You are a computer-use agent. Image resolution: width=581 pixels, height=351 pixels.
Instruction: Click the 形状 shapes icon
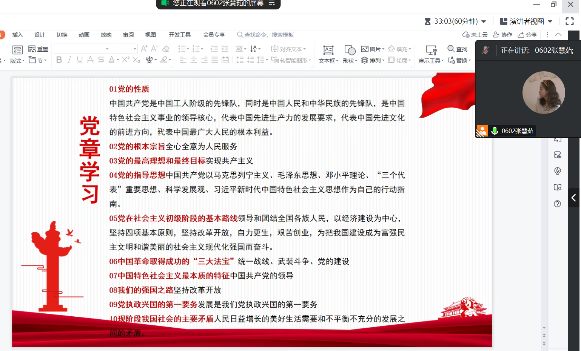(350, 50)
